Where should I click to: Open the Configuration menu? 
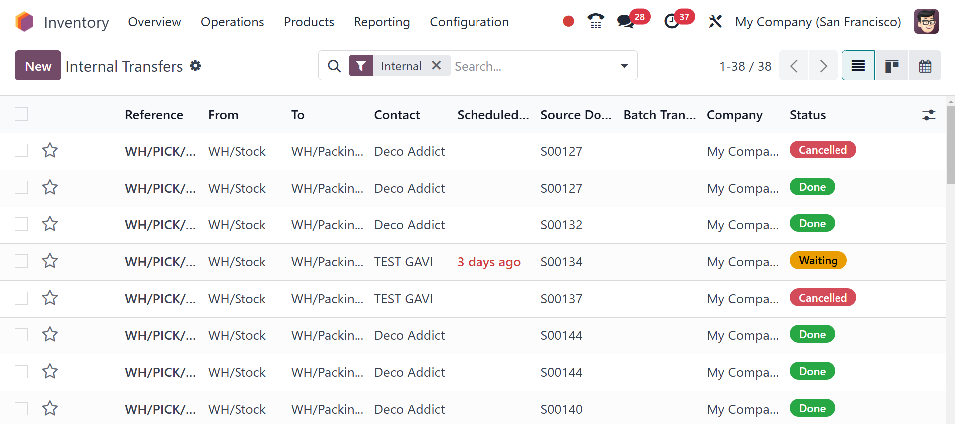(469, 22)
